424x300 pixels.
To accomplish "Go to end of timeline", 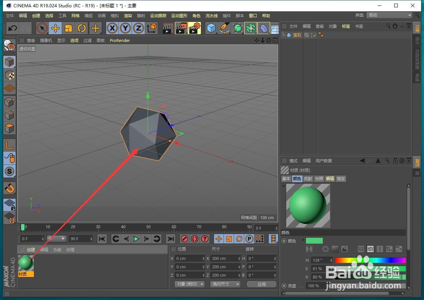I will [170, 239].
